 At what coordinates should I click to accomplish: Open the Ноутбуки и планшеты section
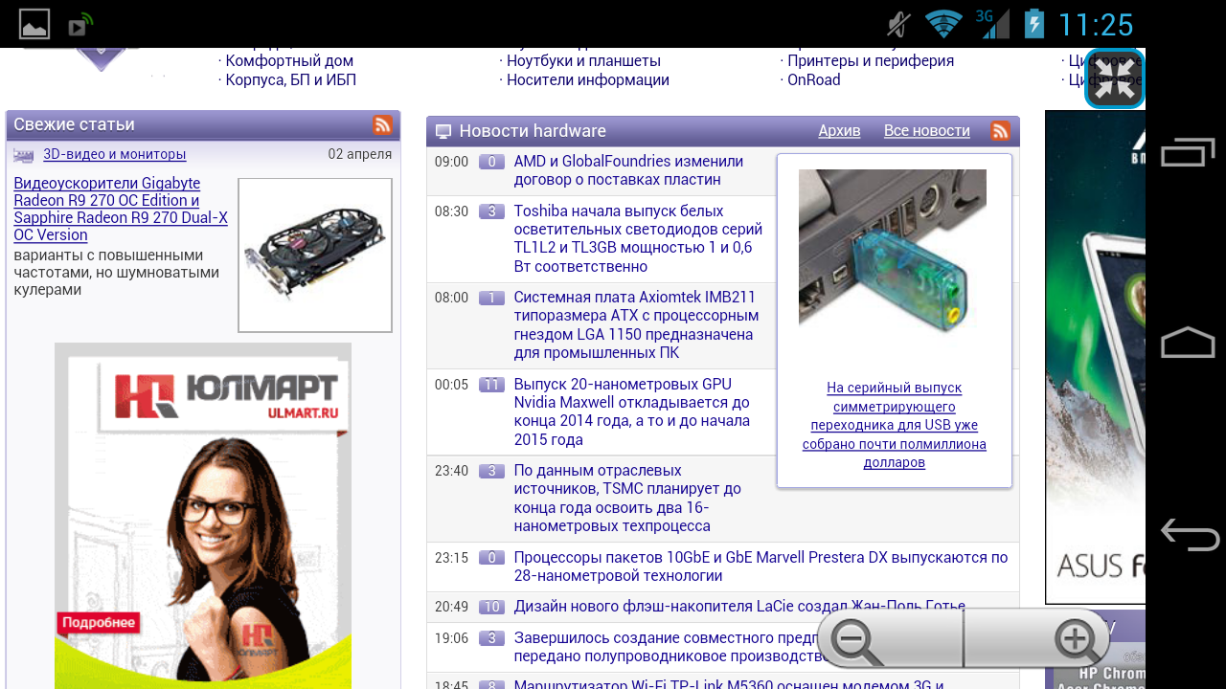coord(583,60)
